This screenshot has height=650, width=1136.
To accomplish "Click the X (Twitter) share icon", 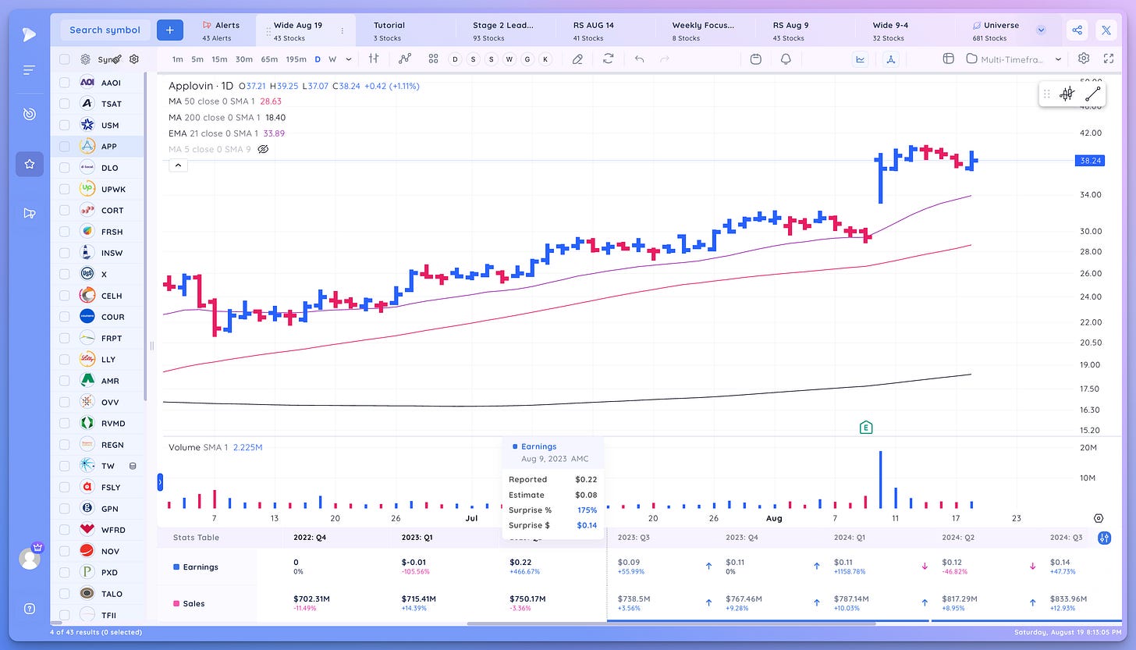I will tap(1107, 30).
